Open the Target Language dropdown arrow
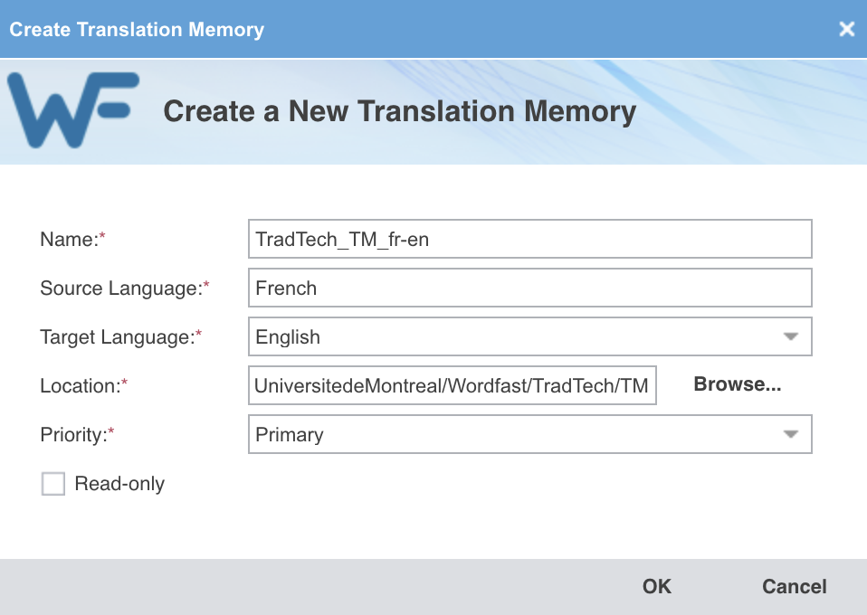Image resolution: width=867 pixels, height=615 pixels. [791, 336]
